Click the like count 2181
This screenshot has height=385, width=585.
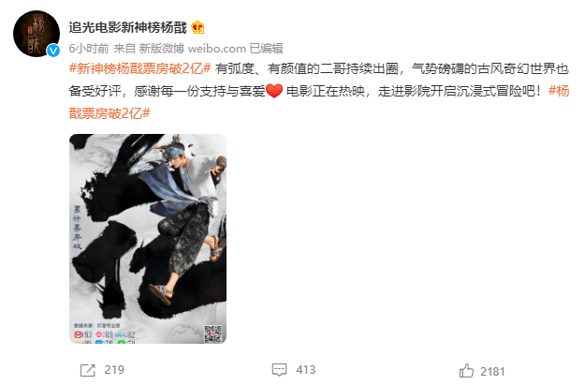click(x=492, y=372)
